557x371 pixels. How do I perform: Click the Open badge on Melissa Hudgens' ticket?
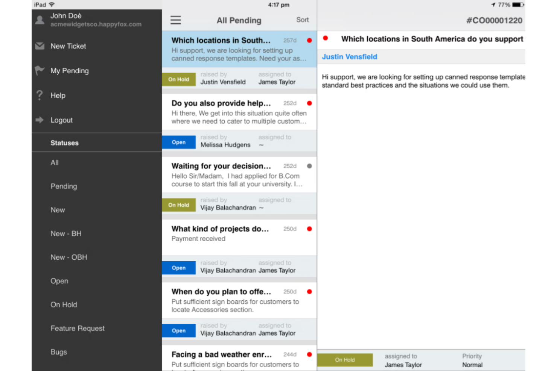pos(178,142)
